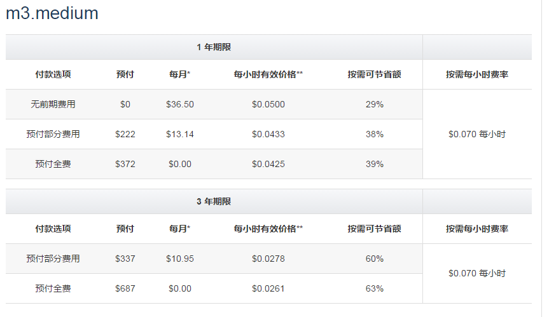Click the $687 upfront cell
The width and height of the screenshot is (556, 317).
[125, 288]
